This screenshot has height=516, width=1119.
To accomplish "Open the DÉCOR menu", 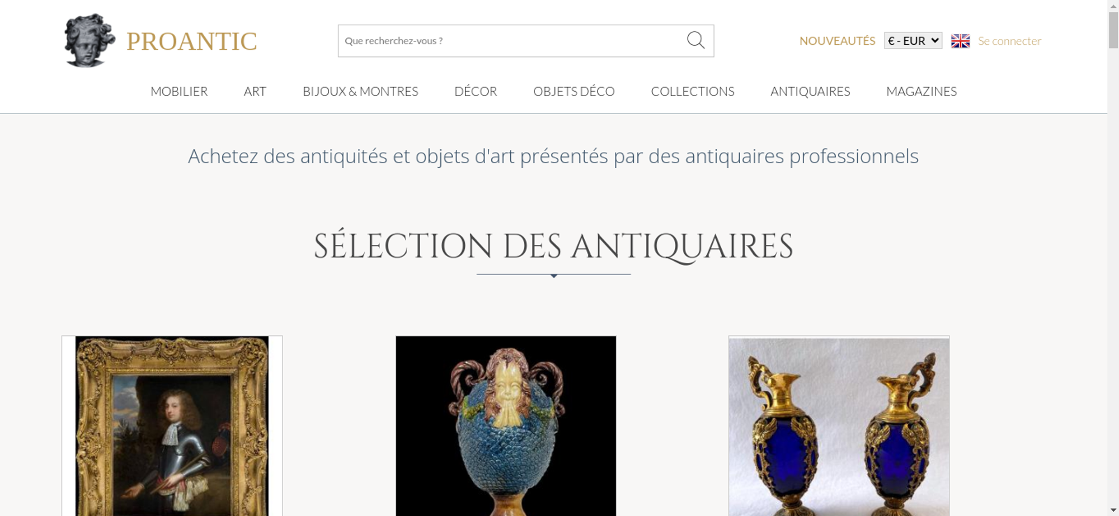I will point(476,91).
